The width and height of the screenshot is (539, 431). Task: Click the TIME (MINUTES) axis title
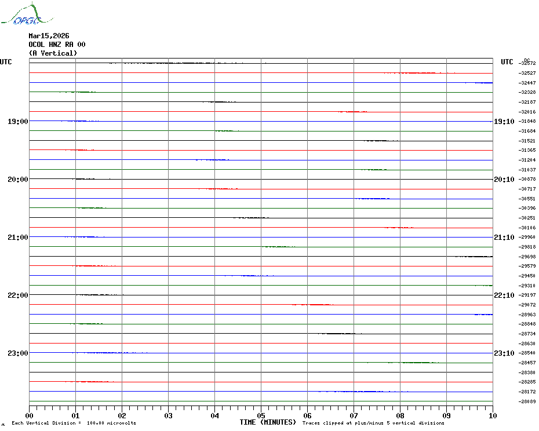tap(268, 422)
